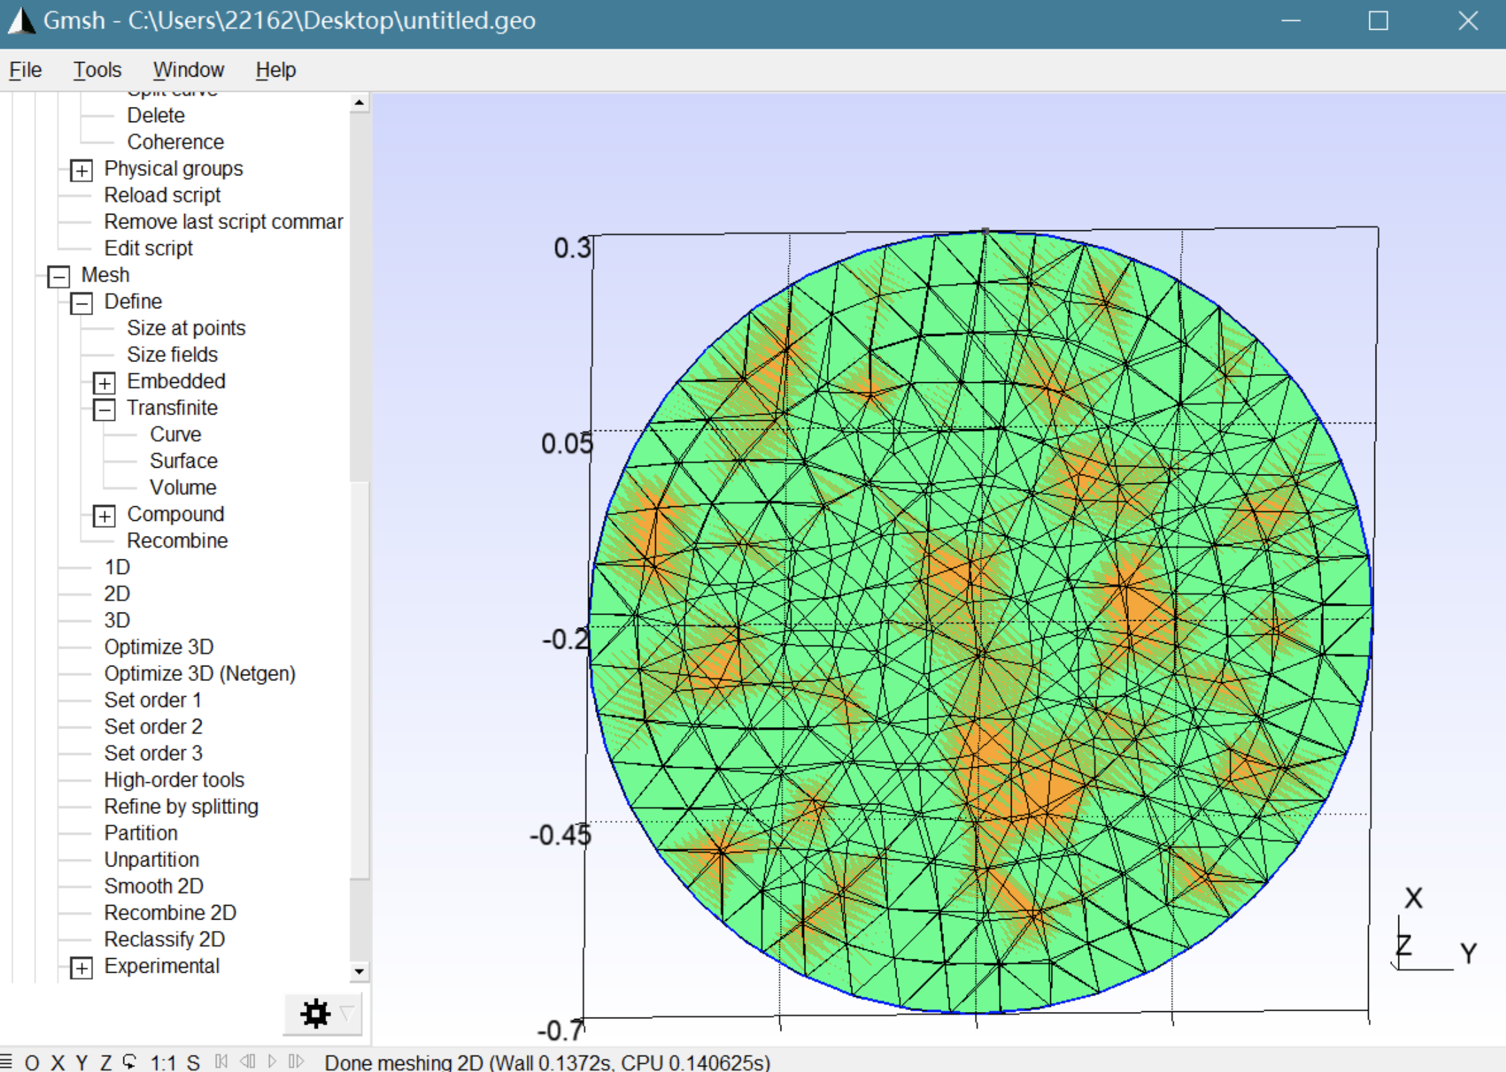Viewport: 1506px width, 1072px height.
Task: Click Recombine 2D in the Mesh tree
Action: (x=170, y=912)
